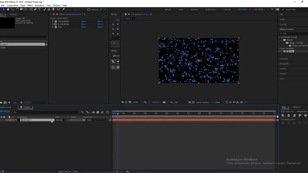
Task: Open the Graph Editor in timeline
Action: click(108, 112)
